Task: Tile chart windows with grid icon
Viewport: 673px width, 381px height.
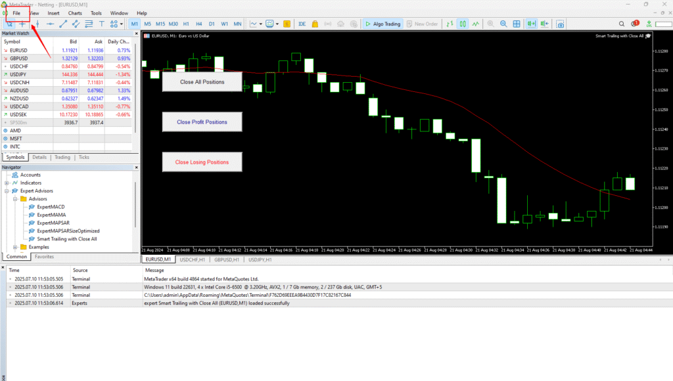Action: (517, 24)
